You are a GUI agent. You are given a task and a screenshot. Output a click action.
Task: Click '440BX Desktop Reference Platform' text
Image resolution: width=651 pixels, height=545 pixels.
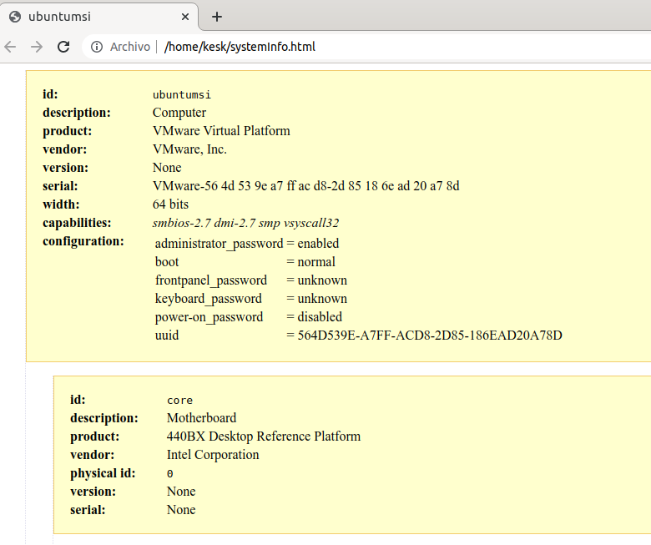[x=264, y=436]
